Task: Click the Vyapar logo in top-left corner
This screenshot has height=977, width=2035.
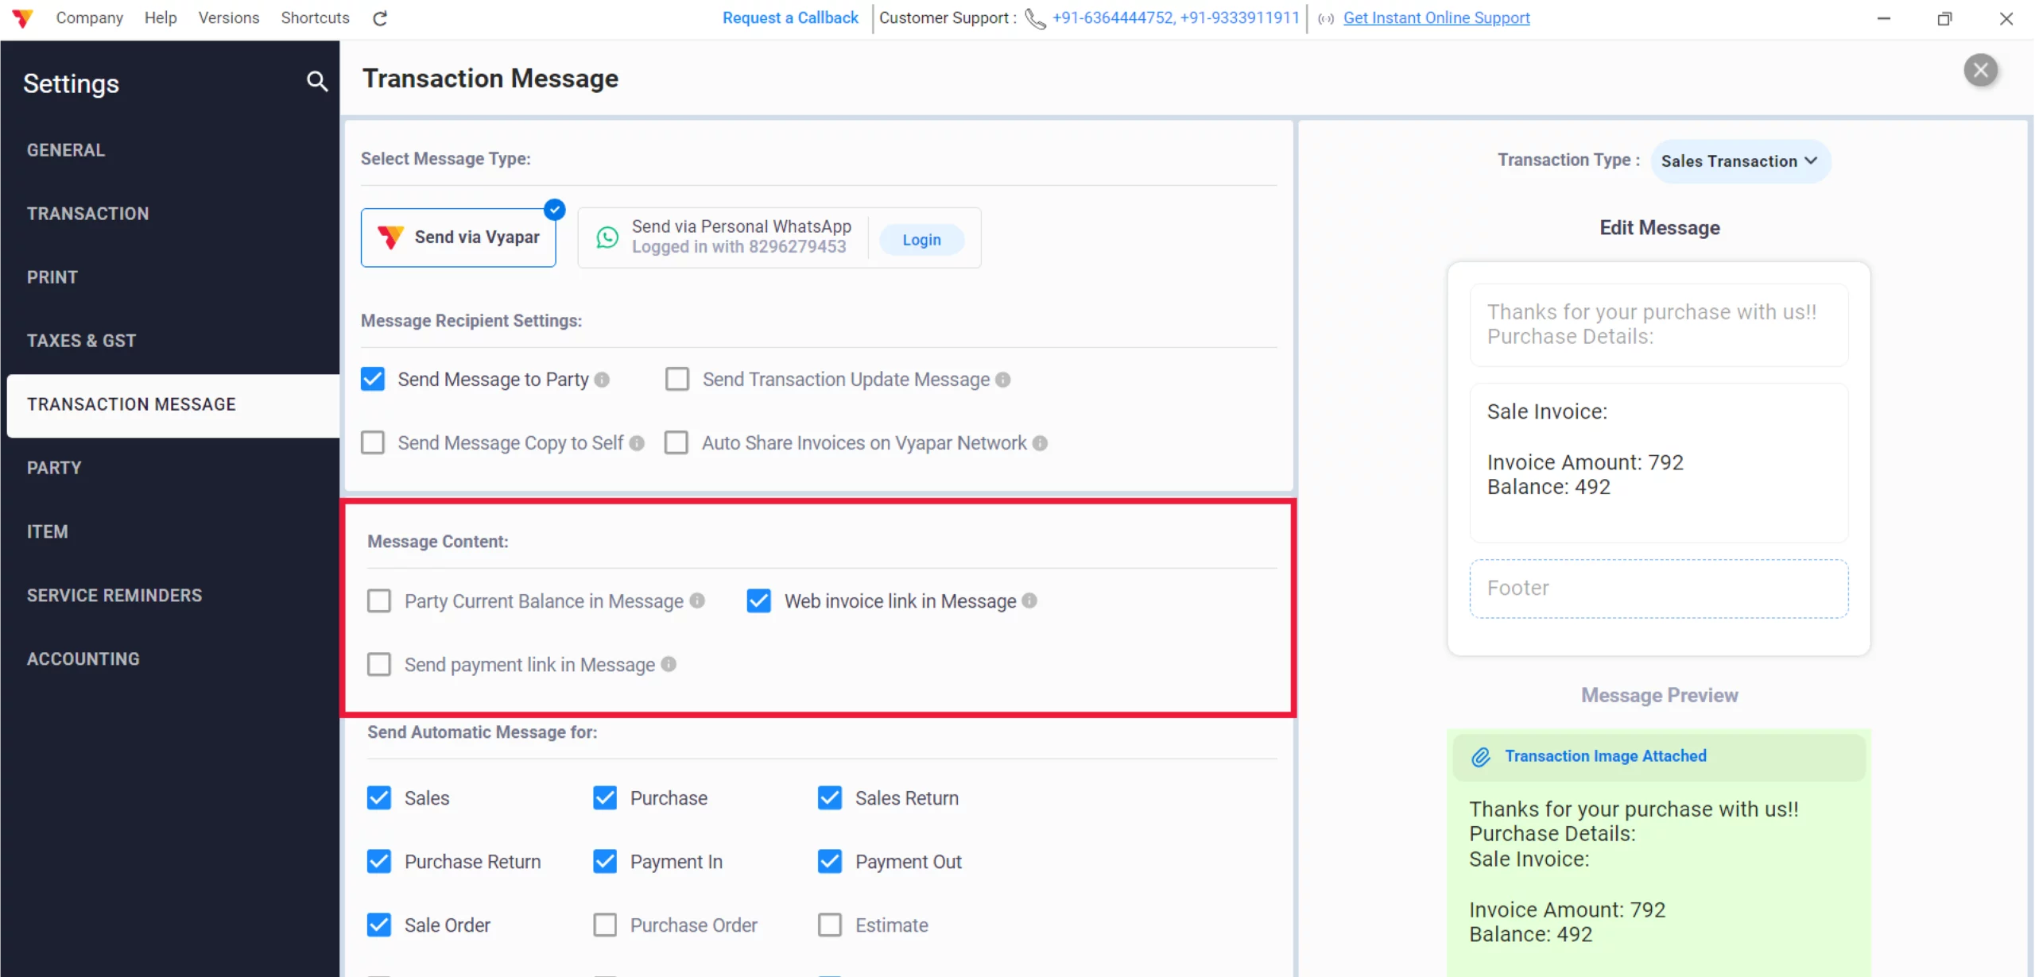Action: coord(22,17)
